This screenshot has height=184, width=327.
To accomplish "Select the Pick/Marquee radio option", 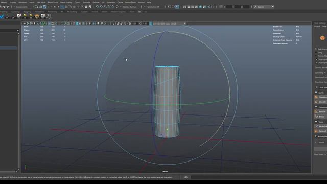I will point(316,49).
